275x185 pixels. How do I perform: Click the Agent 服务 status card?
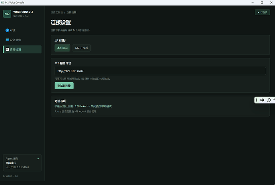tap(22, 163)
